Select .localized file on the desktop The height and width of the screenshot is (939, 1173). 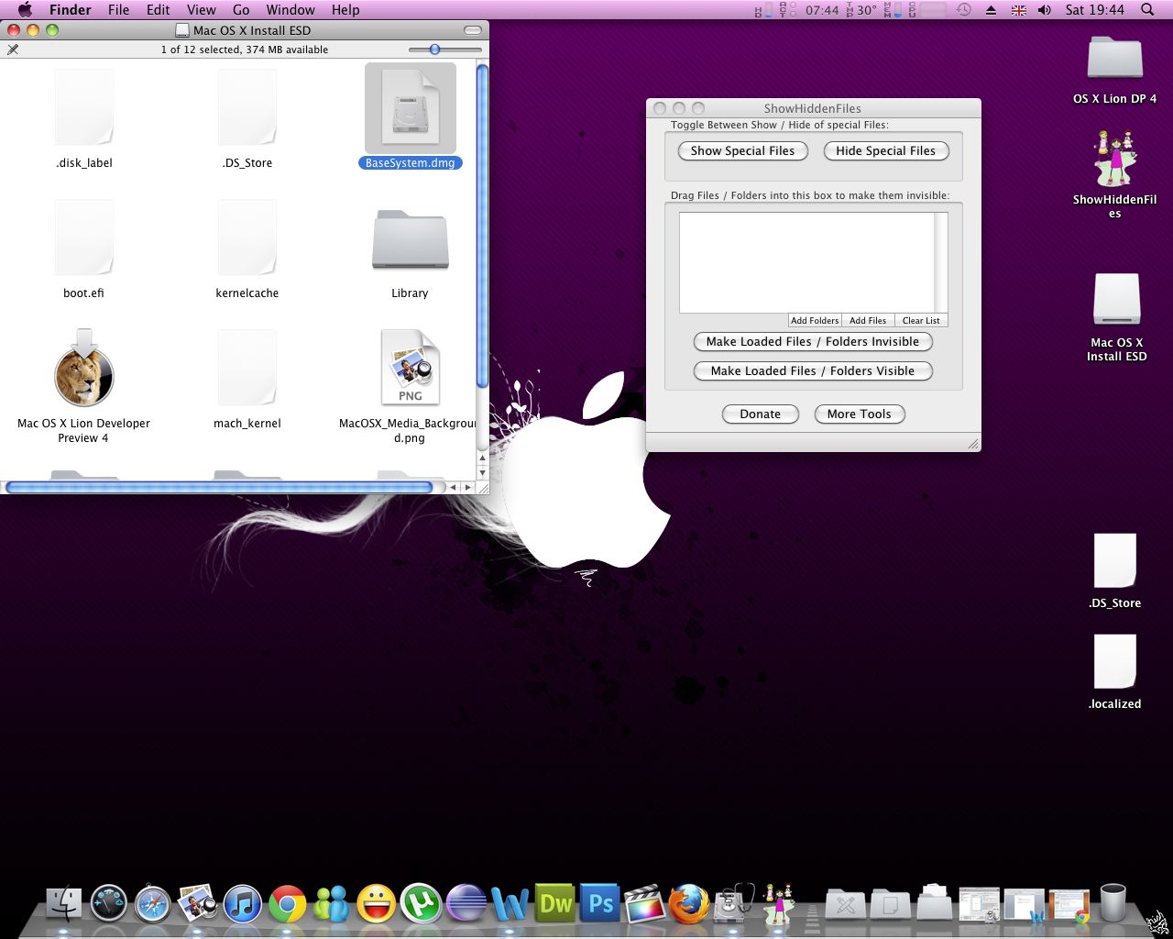[x=1114, y=672]
